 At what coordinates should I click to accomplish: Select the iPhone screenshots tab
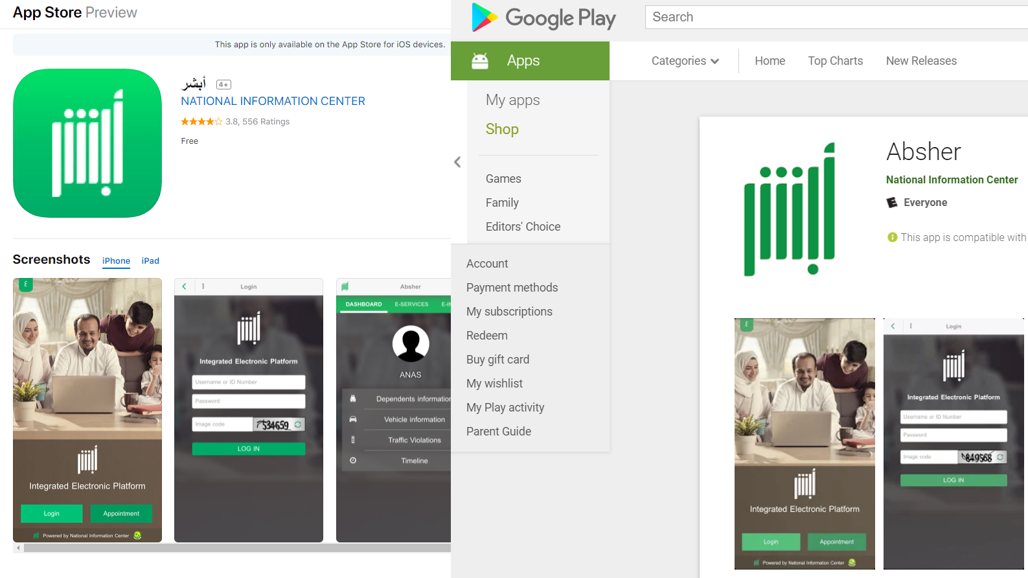point(116,261)
